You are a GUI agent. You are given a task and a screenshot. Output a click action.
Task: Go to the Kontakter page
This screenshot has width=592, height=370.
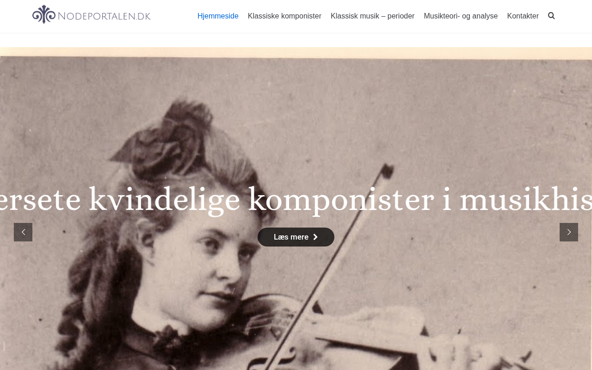(x=523, y=16)
